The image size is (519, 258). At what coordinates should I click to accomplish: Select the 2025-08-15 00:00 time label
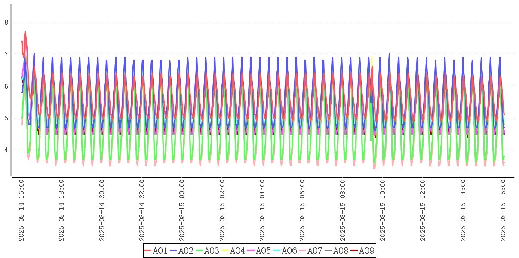pos(182,210)
